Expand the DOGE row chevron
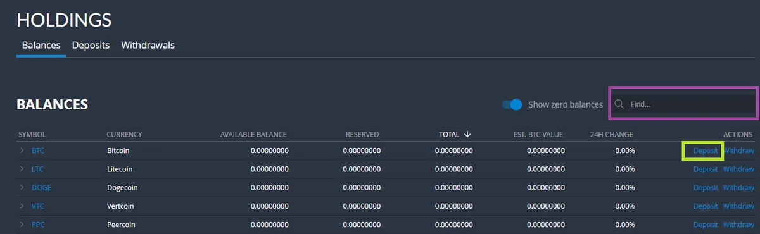This screenshot has height=234, width=760. 22,187
